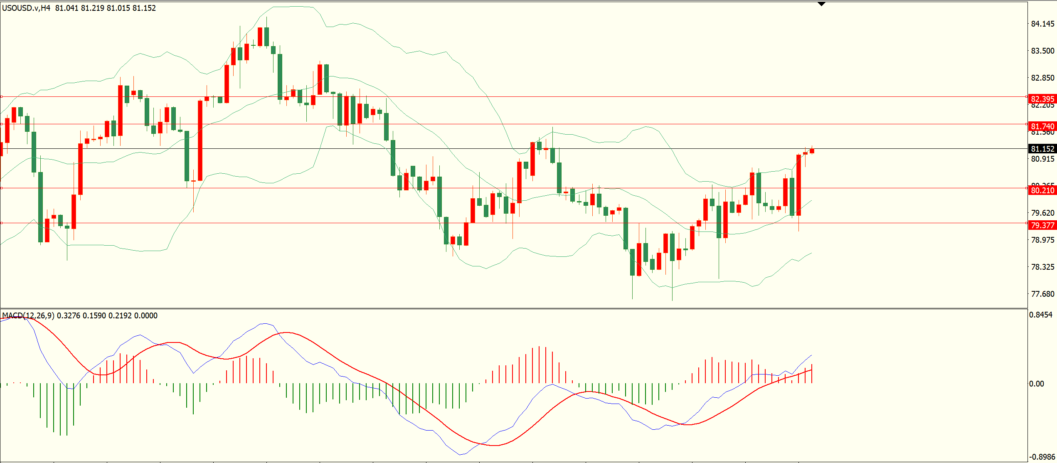This screenshot has width=1057, height=463.
Task: Click the 77.680 price on the scale
Action: [1042, 294]
